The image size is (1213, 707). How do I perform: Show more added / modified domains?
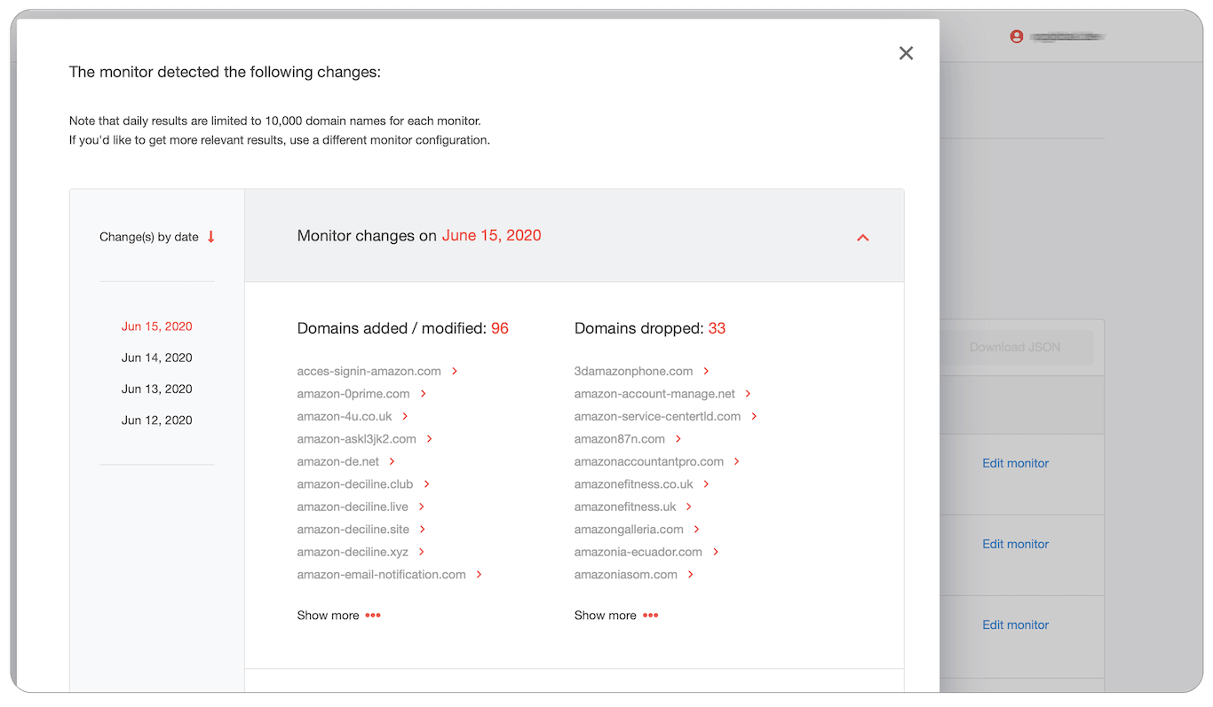coord(339,616)
